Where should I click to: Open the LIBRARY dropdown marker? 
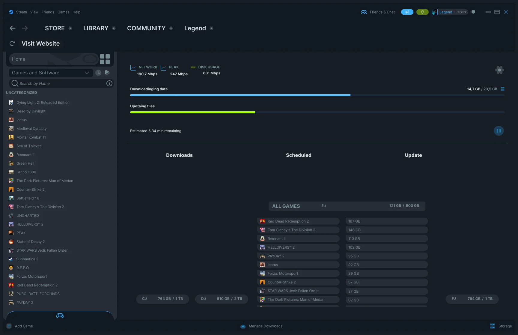pos(114,28)
